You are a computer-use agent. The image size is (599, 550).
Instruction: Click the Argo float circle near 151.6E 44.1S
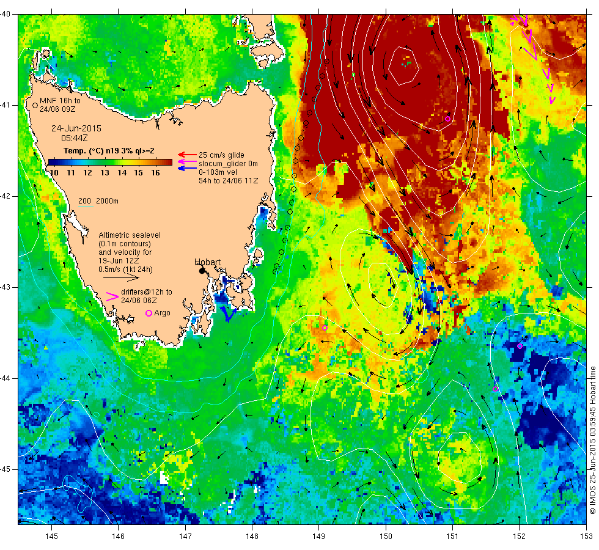click(x=496, y=389)
